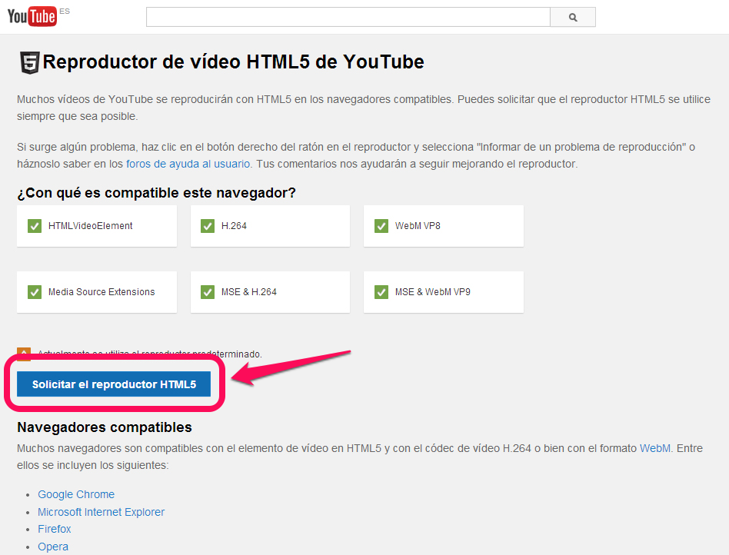Click the MSE & H.264 label
Viewport: 729px width, 555px height.
248,292
